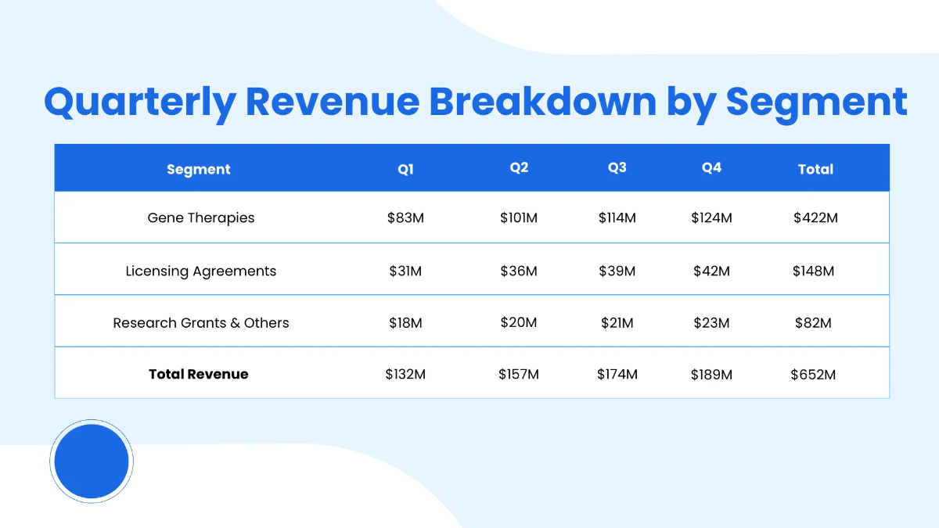939x528 pixels.
Task: Select the Q1 column header
Action: (x=405, y=169)
